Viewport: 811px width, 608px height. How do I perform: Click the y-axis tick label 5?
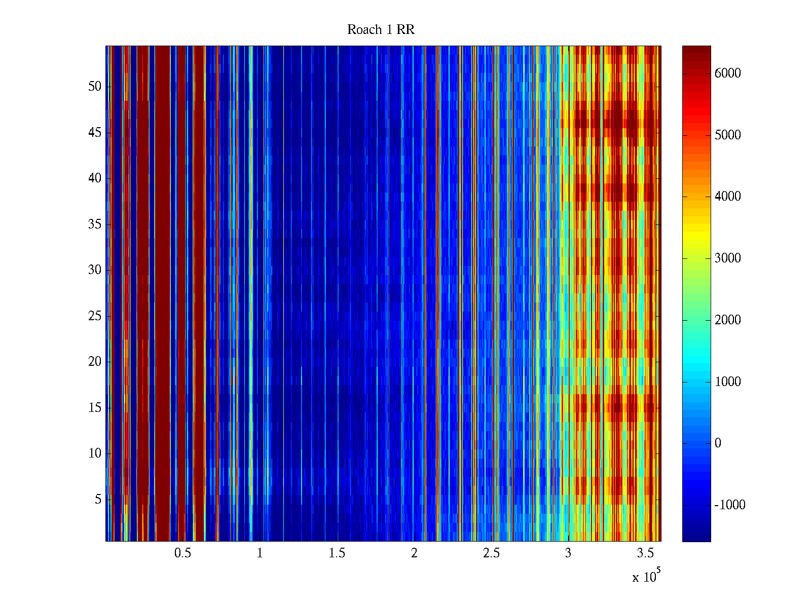click(98, 500)
